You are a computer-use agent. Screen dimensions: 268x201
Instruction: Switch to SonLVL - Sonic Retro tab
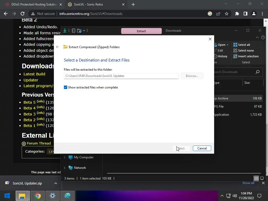tap(88, 4)
